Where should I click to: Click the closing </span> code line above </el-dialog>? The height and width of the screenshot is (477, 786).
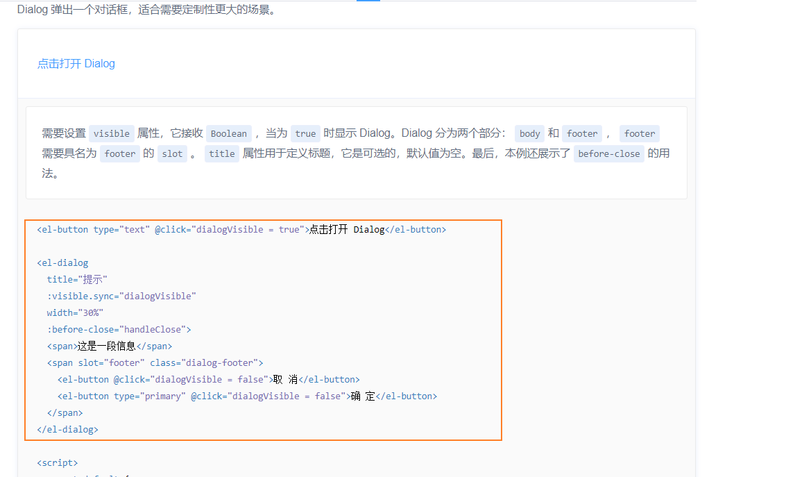pyautogui.click(x=65, y=413)
